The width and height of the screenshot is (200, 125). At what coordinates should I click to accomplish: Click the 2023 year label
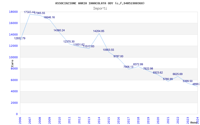[x=188, y=120]
